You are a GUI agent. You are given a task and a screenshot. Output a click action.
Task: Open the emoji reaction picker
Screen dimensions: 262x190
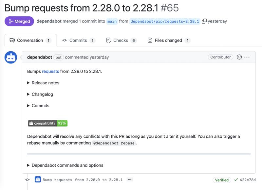(239, 57)
